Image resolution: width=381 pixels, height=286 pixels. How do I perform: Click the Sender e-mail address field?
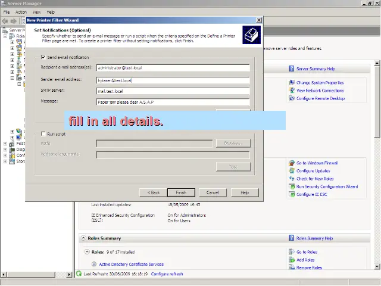click(173, 80)
